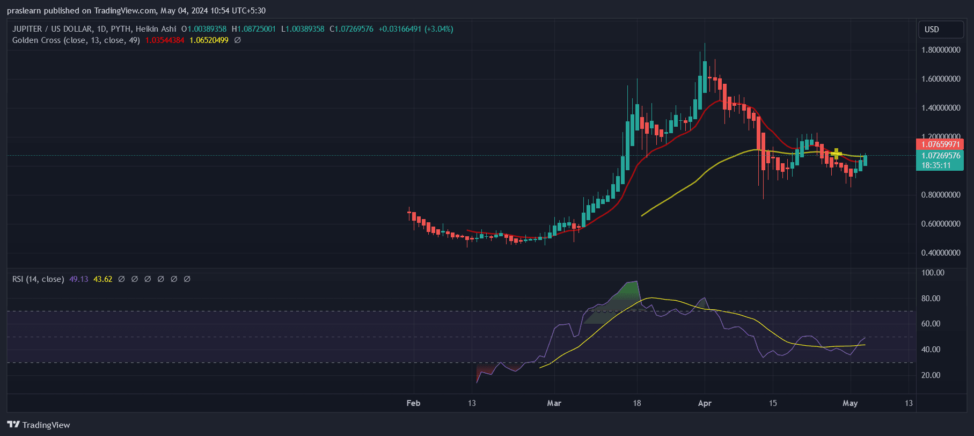Click the red price label 1.07659971
This screenshot has height=436, width=974.
(940, 144)
